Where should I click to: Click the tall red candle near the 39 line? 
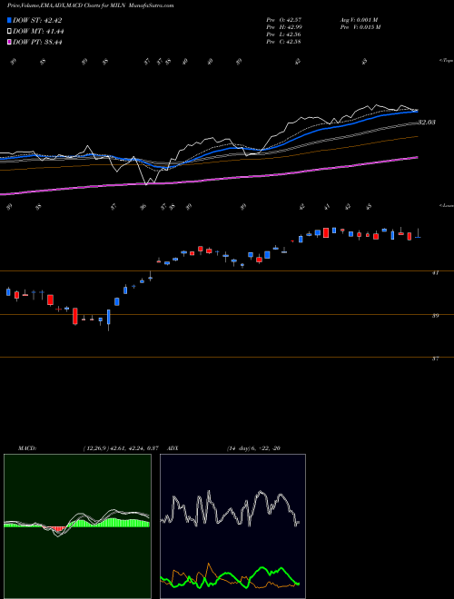75,317
